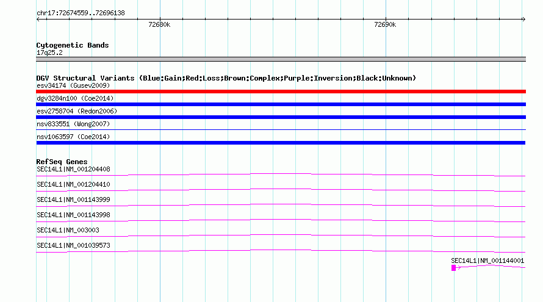543x302 pixels.
Task: Open variant esv2758704 (Redon2006) label
Action: point(77,111)
